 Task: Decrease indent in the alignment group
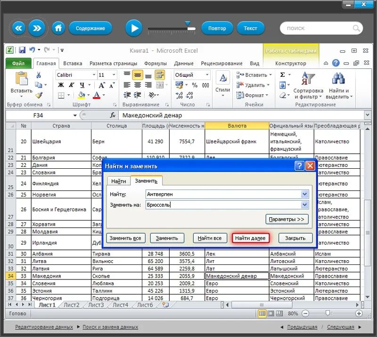(x=127, y=95)
